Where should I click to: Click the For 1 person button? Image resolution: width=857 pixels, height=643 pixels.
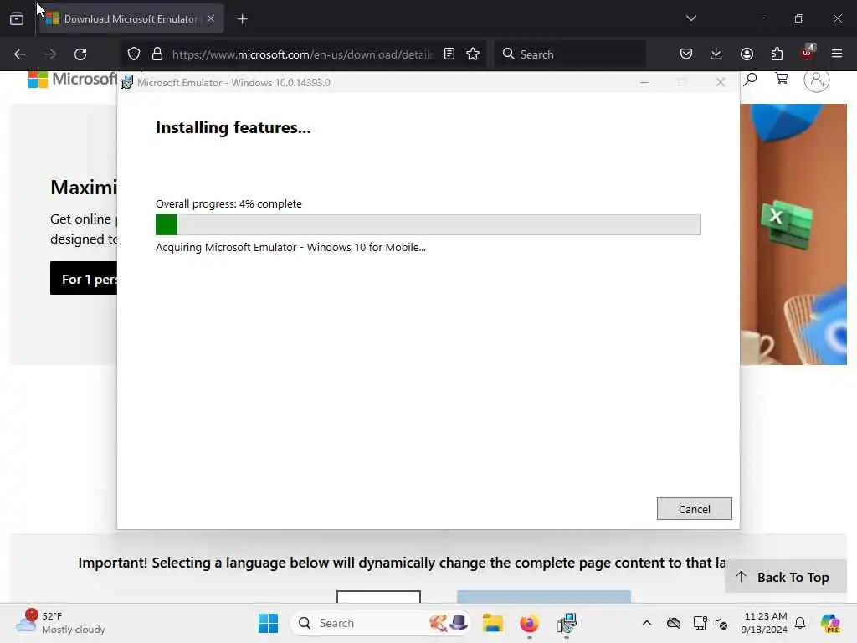click(84, 278)
